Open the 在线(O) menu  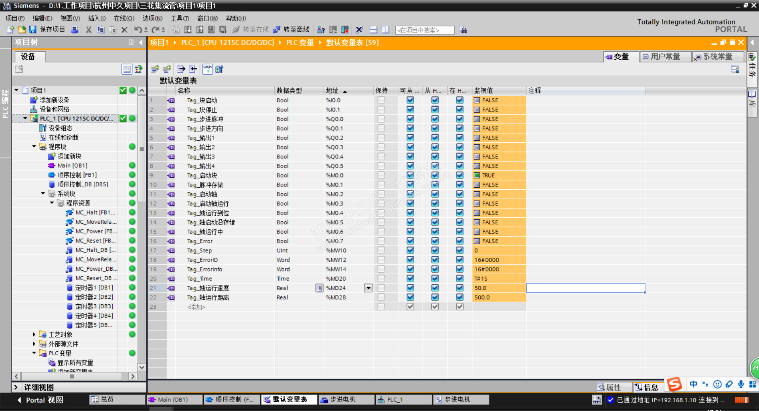[124, 19]
